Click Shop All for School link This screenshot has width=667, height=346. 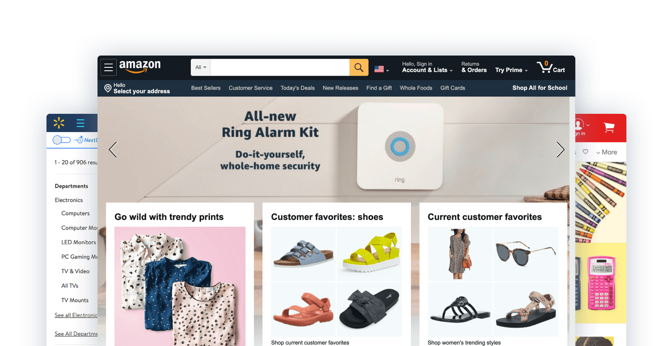(x=540, y=88)
